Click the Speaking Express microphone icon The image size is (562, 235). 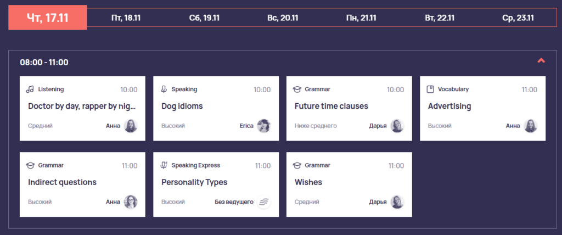click(x=164, y=165)
